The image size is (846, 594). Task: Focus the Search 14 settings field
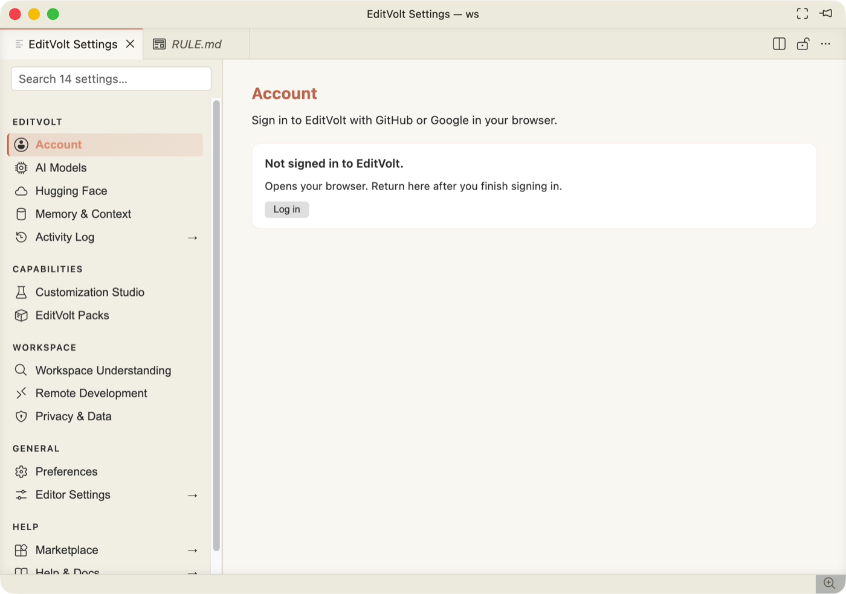click(111, 79)
